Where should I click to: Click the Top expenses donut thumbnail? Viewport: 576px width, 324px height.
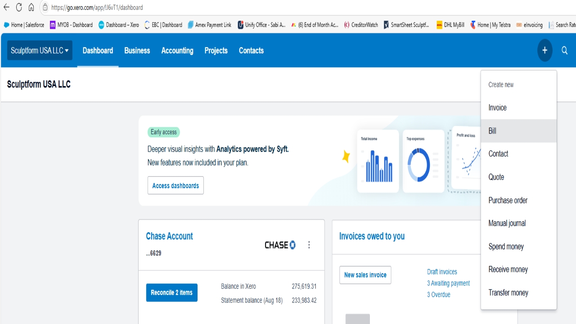click(x=423, y=161)
